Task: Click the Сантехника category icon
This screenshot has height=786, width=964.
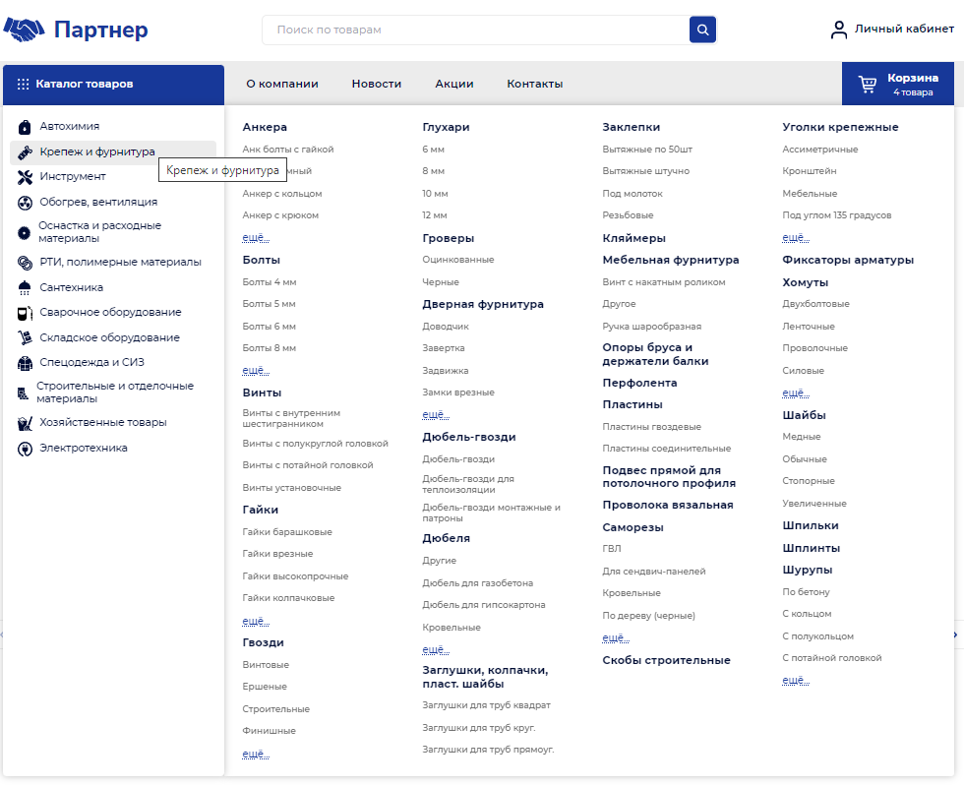Action: pos(25,288)
